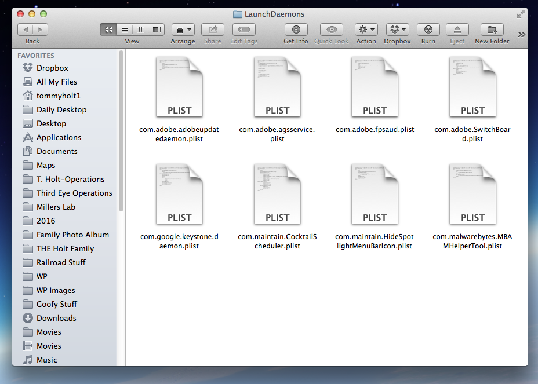Show more toolbar items chevron
The height and width of the screenshot is (384, 538).
coord(521,34)
